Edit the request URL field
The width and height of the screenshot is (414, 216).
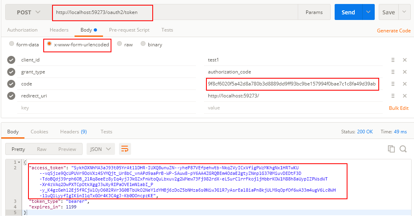pos(175,12)
